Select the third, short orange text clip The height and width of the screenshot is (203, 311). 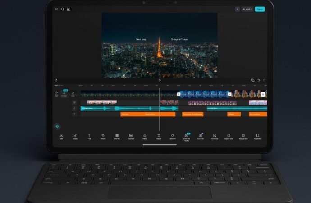(234, 114)
